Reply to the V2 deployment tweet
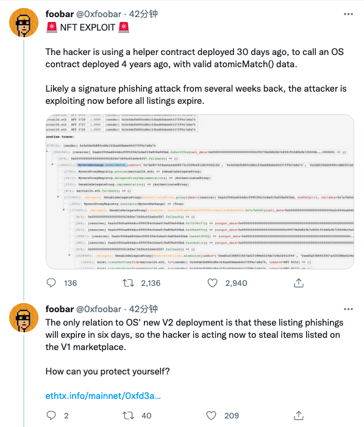Screen dimensions: 364x427 tap(51, 415)
